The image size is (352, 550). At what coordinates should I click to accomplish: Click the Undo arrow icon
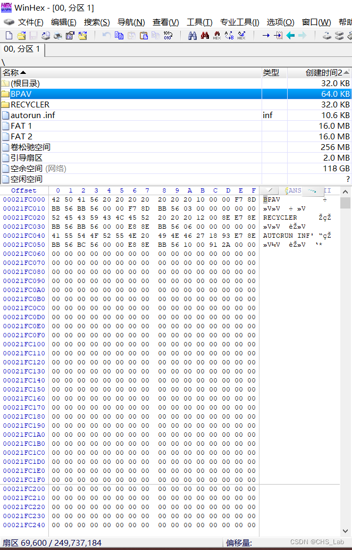tap(106, 36)
